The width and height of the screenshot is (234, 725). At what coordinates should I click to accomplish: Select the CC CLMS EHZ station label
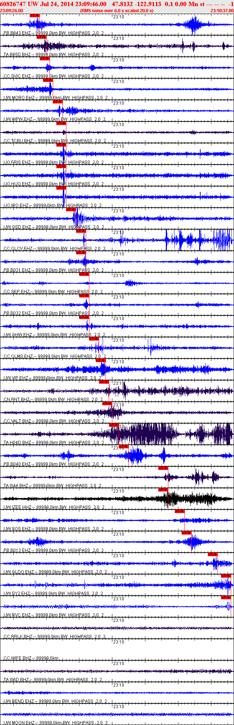[55, 356]
